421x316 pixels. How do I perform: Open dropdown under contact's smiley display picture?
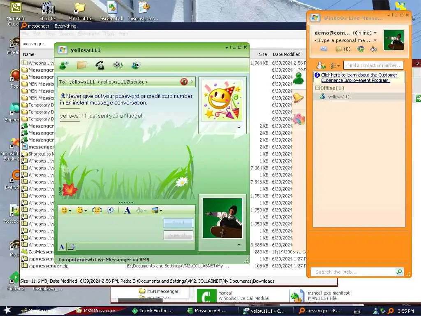[239, 128]
